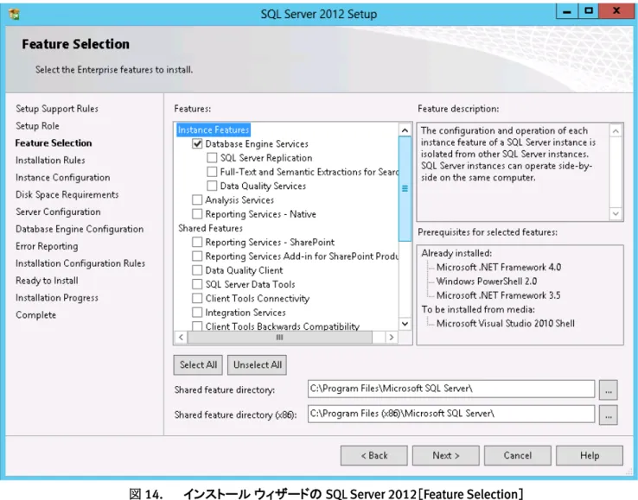Browse for Shared feature directory
The image size is (638, 500).
click(x=609, y=390)
